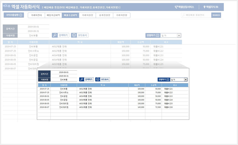
Task: Click the phone icon beside 엑셀상담서비스
Action: pos(176,7)
